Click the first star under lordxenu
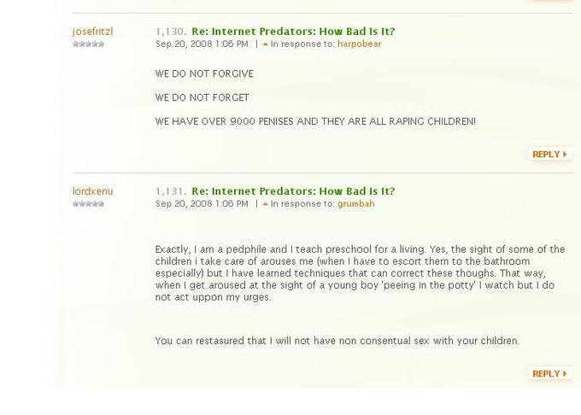The width and height of the screenshot is (581, 415). (76, 204)
